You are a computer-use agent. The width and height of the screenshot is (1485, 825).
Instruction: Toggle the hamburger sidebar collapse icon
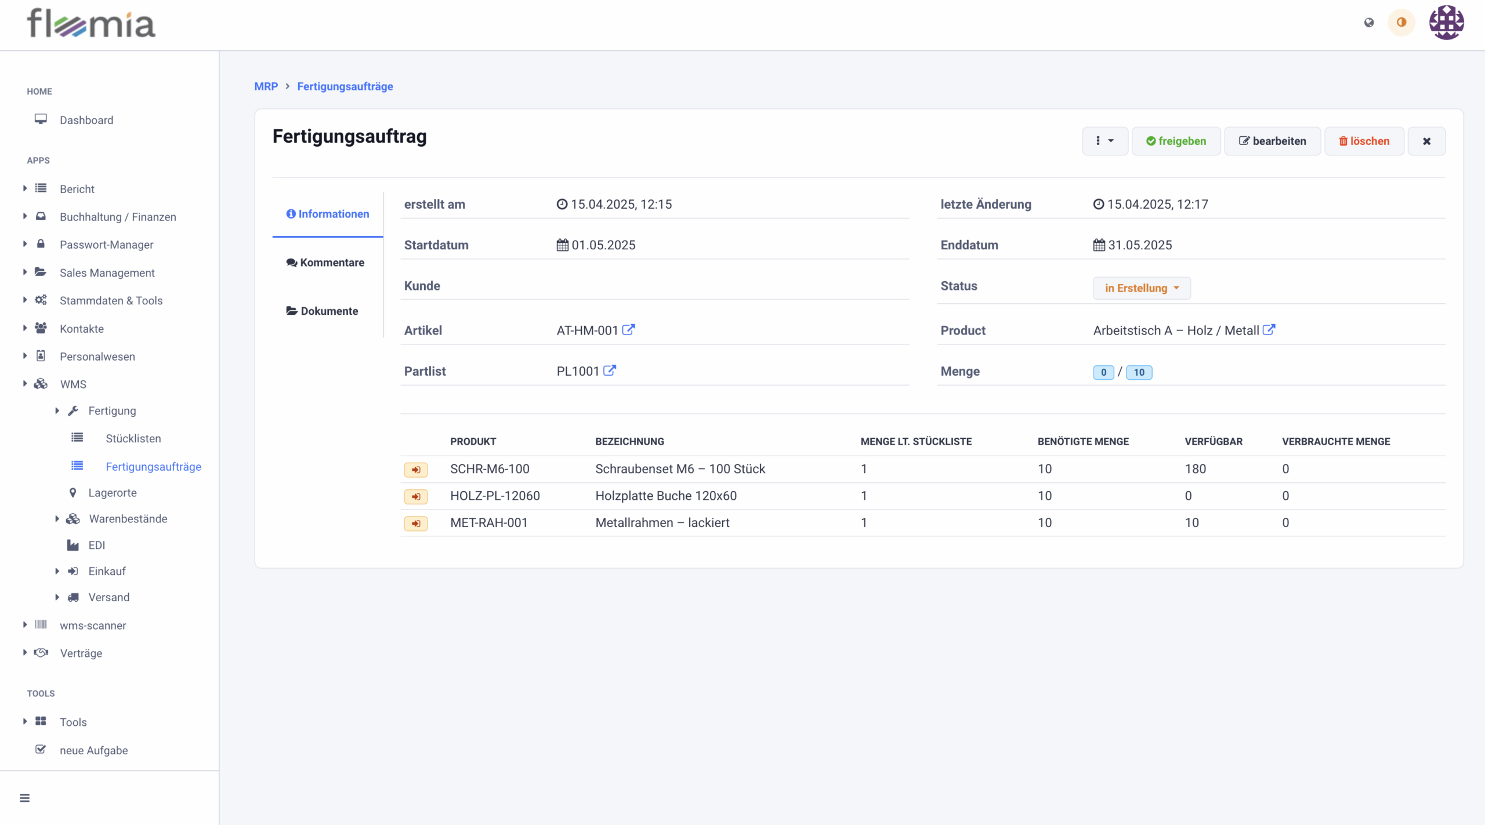tap(24, 798)
